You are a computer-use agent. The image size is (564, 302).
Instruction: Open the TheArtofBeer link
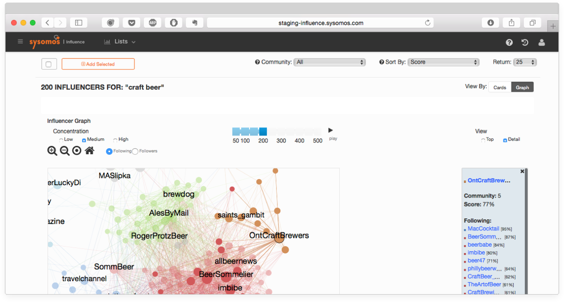[x=484, y=285]
